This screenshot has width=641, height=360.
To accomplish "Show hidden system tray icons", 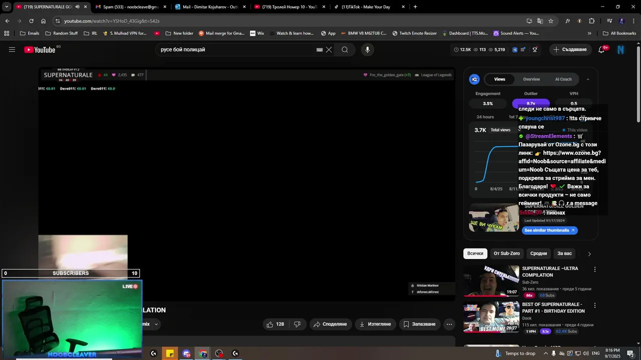I will tap(546, 353).
